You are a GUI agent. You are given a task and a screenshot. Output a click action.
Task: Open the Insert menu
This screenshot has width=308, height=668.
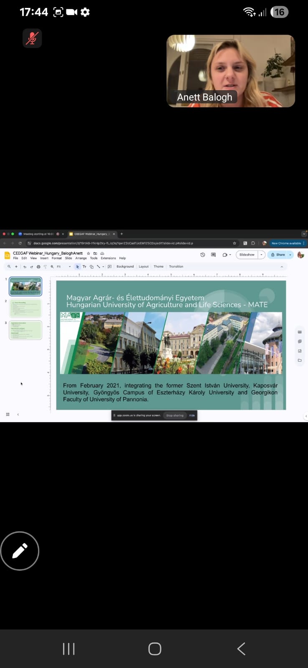click(x=44, y=258)
